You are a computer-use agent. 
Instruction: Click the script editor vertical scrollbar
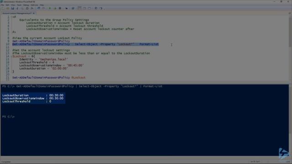click(290, 48)
